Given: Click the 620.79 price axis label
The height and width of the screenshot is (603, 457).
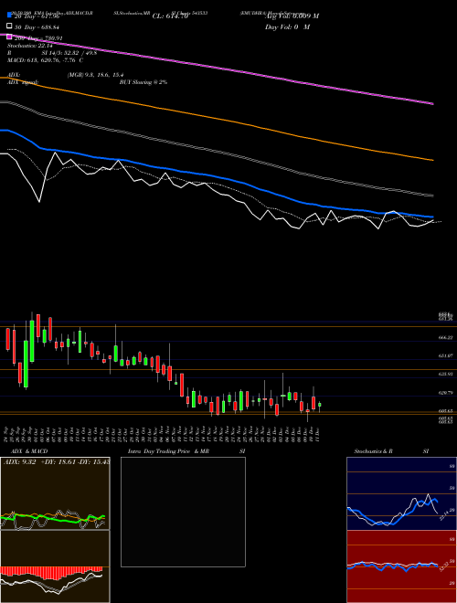Looking at the screenshot, I should 445,393.
